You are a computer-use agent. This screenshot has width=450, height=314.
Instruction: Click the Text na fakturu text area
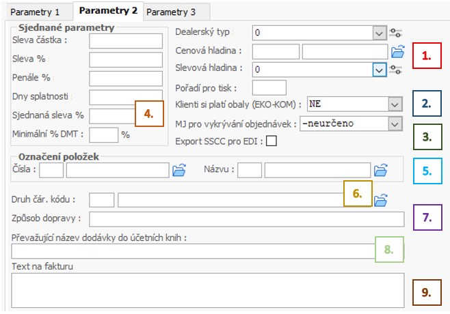208,290
